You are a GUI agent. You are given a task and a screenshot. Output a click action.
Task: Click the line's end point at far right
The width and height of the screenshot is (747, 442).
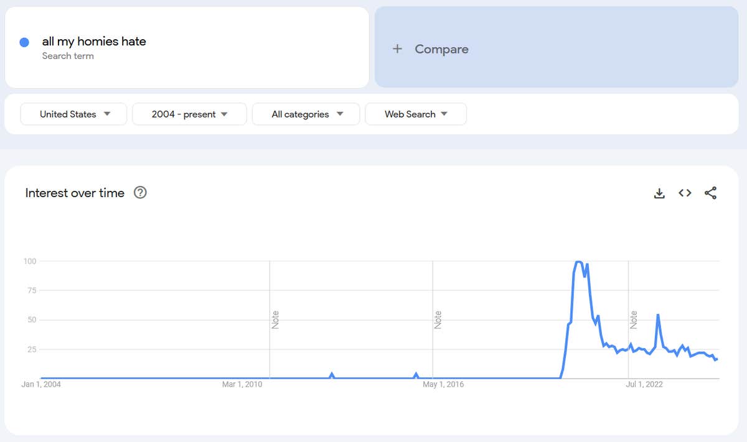pyautogui.click(x=716, y=359)
